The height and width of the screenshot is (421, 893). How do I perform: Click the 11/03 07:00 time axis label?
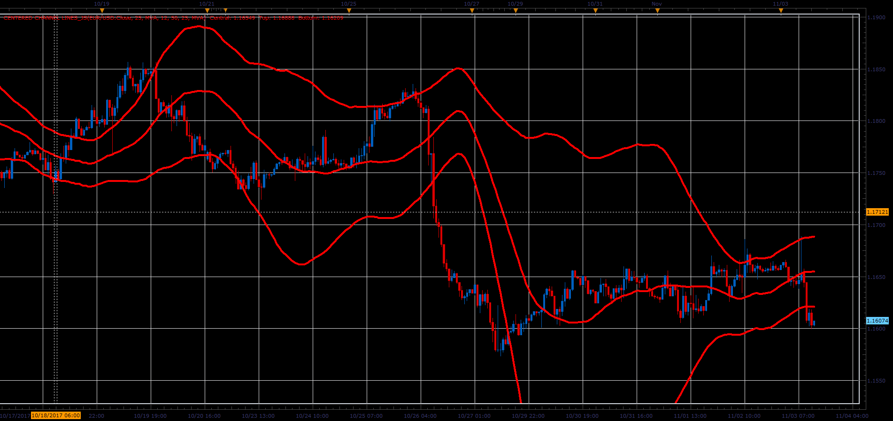tap(798, 416)
